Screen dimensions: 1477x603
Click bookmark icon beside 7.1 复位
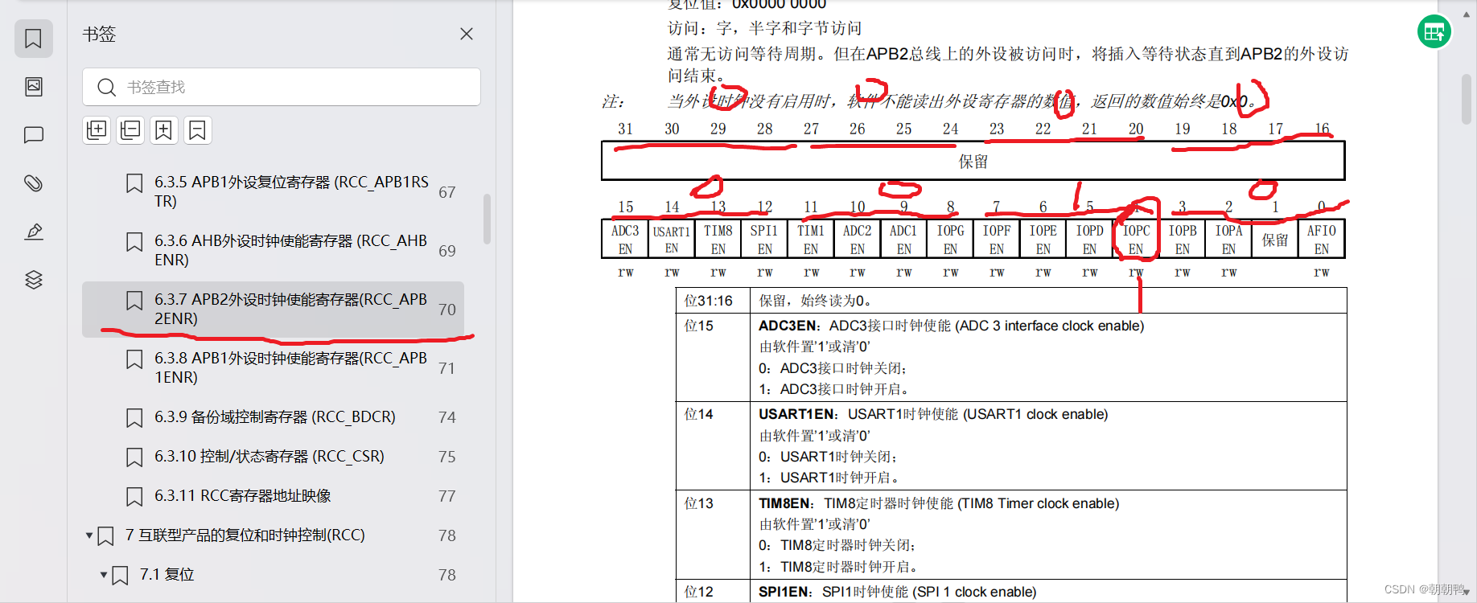point(120,576)
